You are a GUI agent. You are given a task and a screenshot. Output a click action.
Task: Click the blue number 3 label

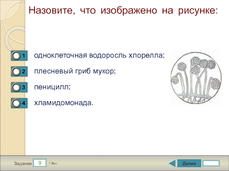[23, 87]
